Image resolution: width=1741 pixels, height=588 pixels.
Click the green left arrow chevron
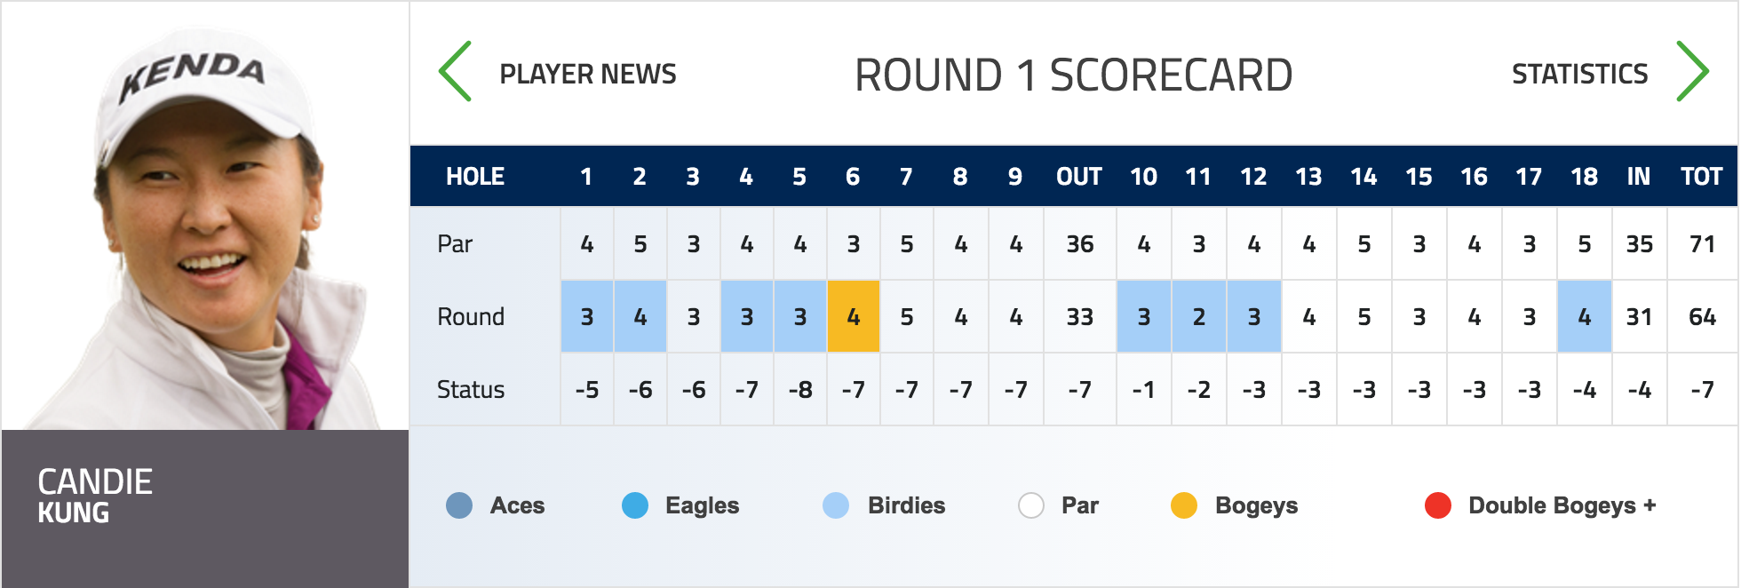point(455,71)
